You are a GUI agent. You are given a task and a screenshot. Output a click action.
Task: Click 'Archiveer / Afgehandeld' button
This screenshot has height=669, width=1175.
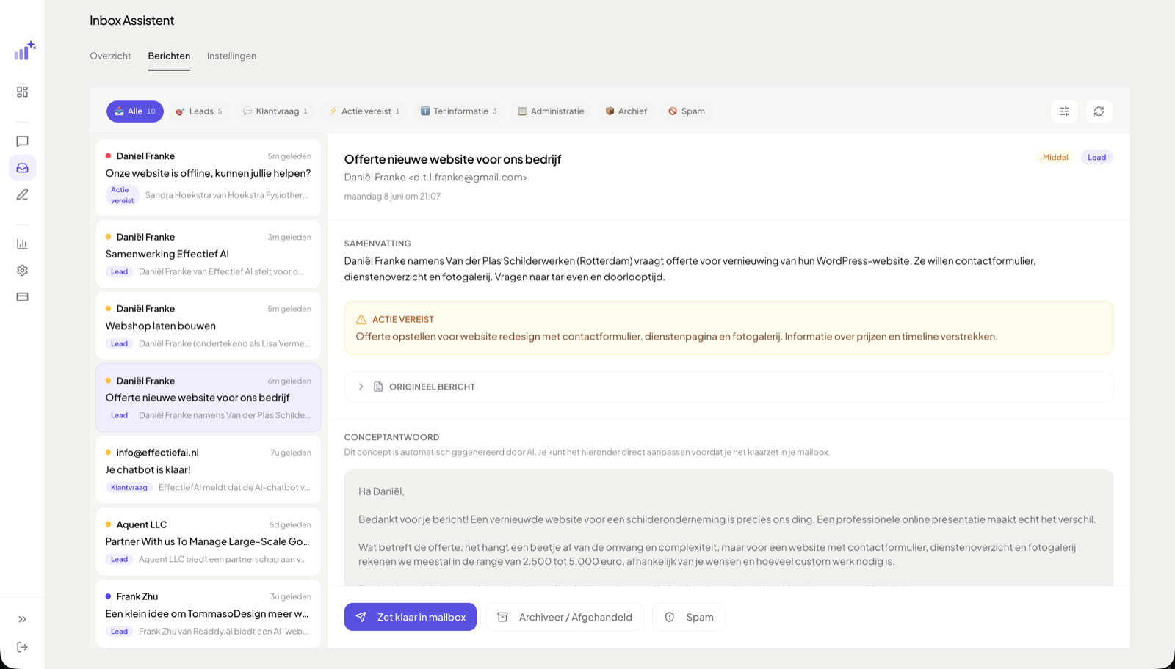pos(565,617)
